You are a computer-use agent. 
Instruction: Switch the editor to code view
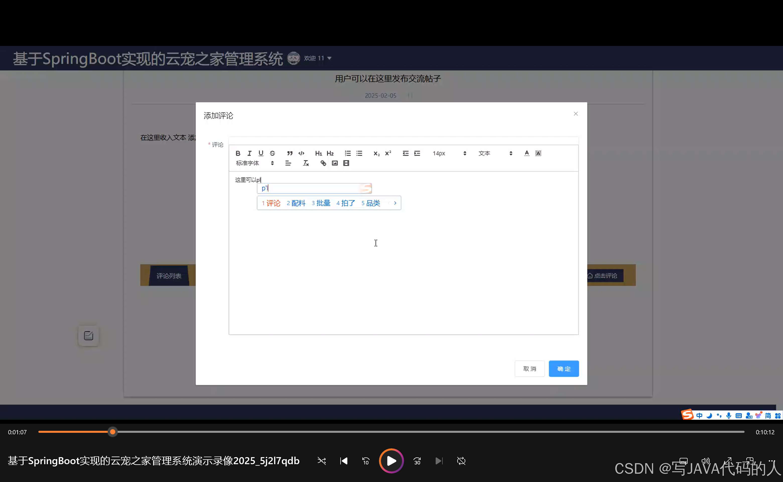301,153
